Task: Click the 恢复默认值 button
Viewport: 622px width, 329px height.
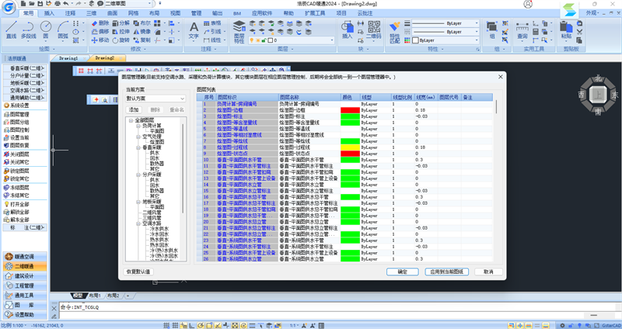Action: pyautogui.click(x=138, y=272)
